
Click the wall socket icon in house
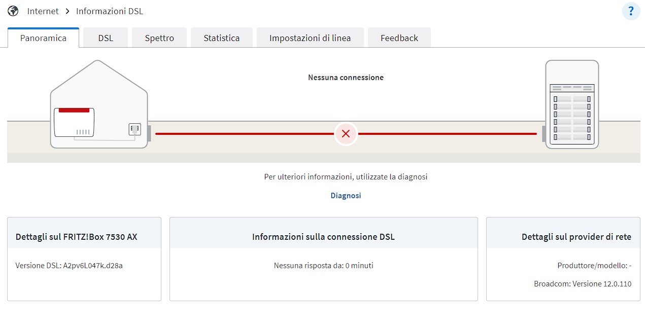coord(134,129)
